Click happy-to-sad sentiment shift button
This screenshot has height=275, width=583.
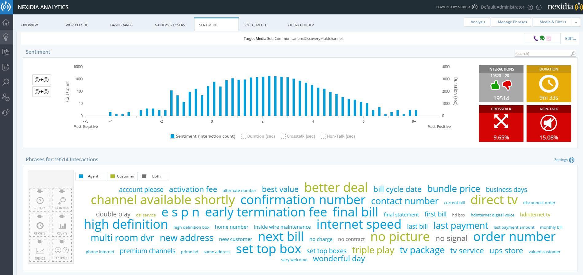tap(41, 80)
